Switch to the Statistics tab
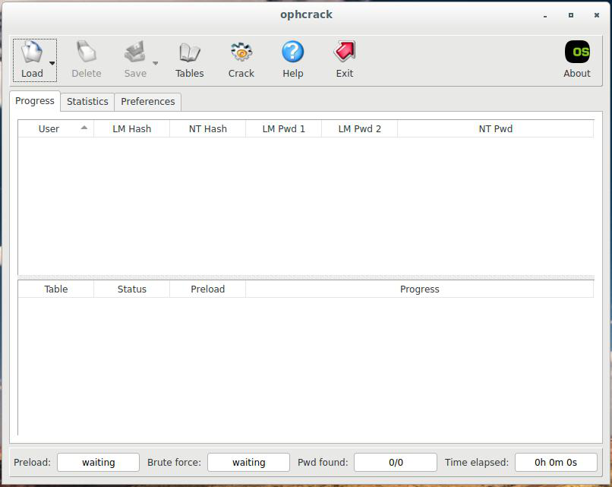612x487 pixels. tap(87, 101)
